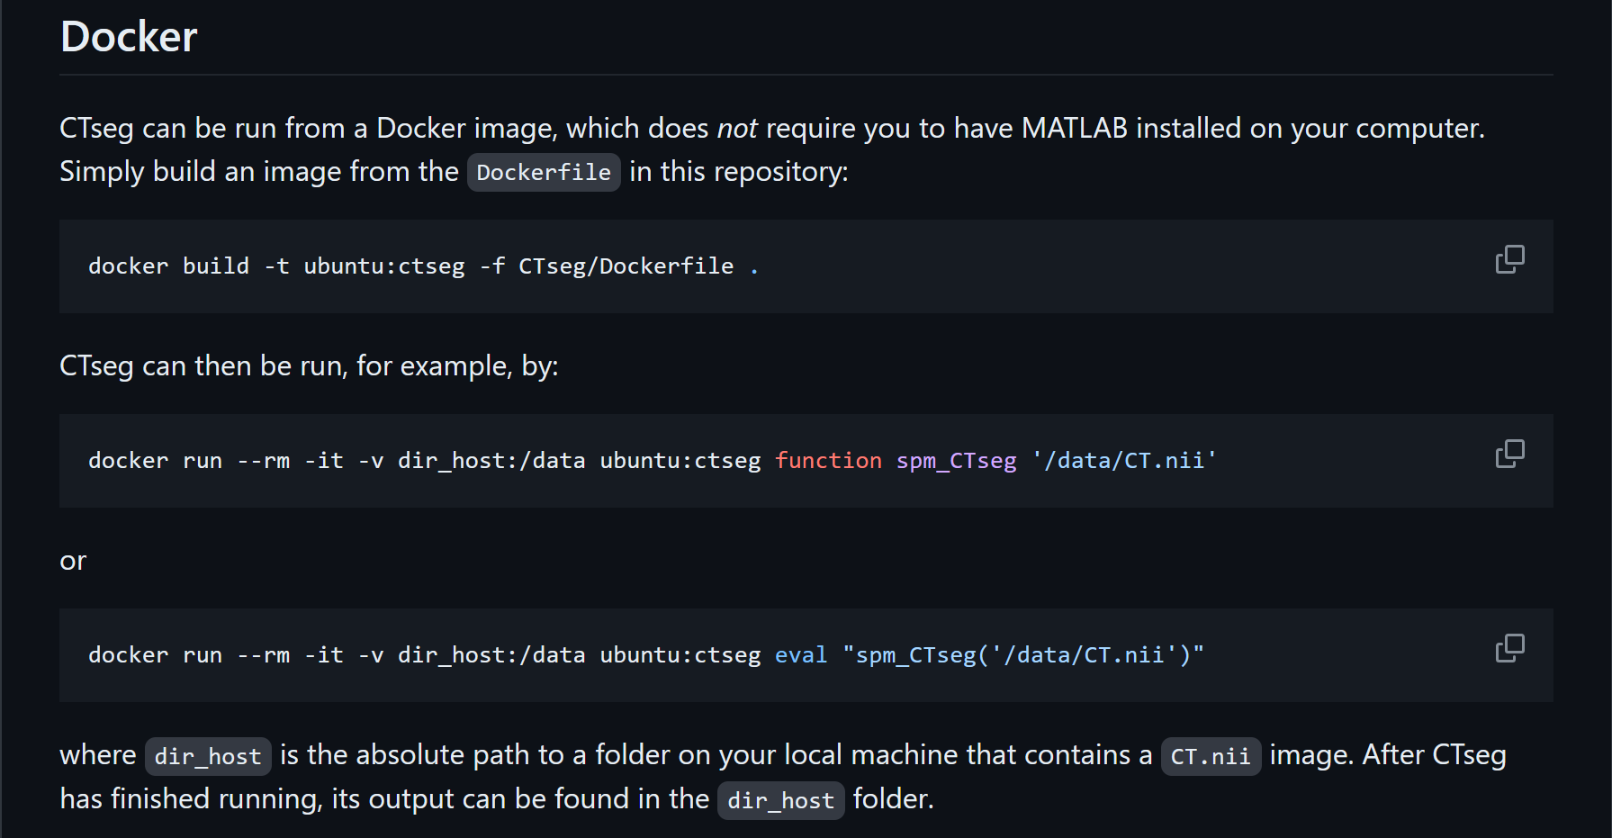
Task: Click the CT.nii inline code label
Action: click(x=1210, y=756)
